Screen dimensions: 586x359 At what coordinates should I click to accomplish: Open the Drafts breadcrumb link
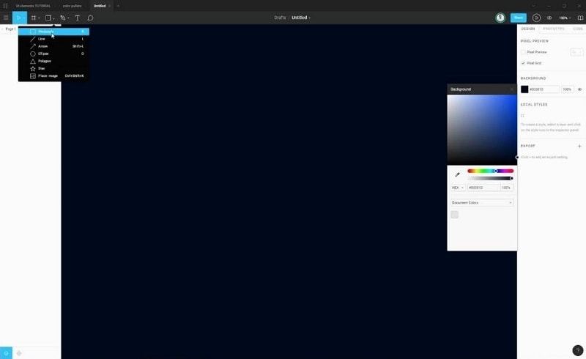(x=280, y=18)
